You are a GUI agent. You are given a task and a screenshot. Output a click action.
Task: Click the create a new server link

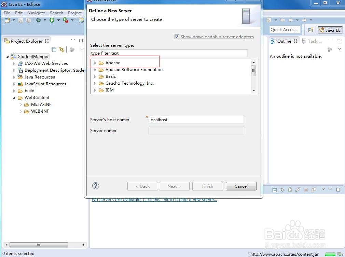(154, 200)
